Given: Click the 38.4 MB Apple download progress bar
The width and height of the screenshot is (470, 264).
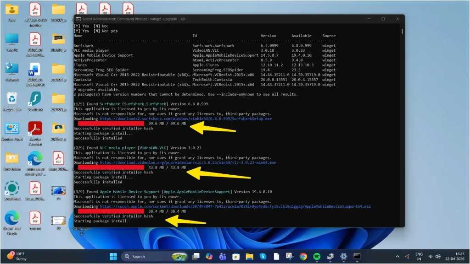Looking at the screenshot, I should (111, 211).
